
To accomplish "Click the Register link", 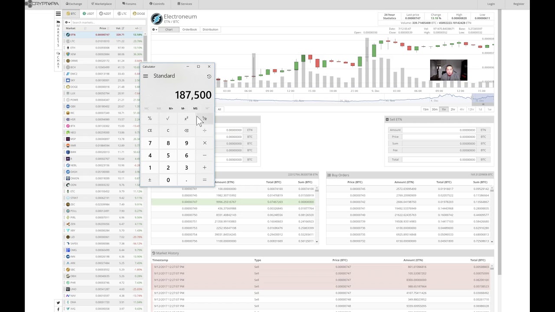I will point(519,4).
